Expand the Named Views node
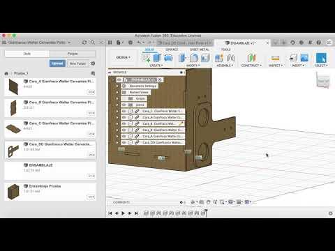Viewport: 335px width, 251px height. pyautogui.click(x=117, y=92)
